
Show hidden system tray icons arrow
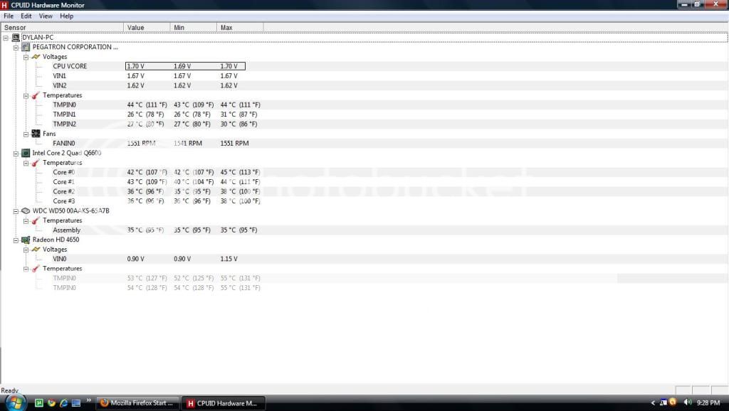[653, 402]
